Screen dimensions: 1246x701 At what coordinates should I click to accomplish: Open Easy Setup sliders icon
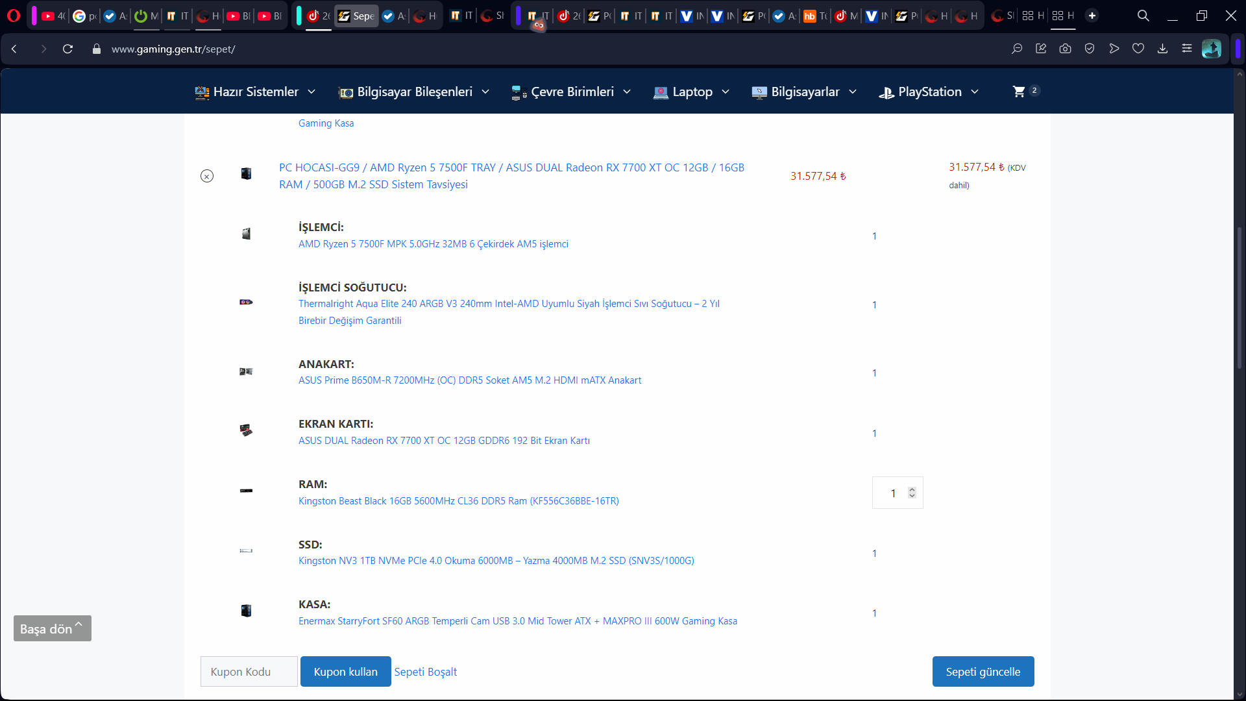click(x=1187, y=49)
